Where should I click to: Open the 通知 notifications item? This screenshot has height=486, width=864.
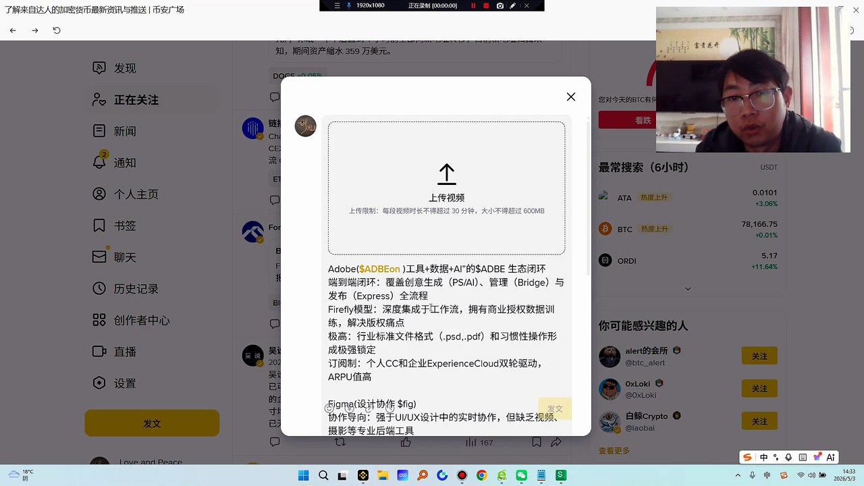click(x=152, y=163)
